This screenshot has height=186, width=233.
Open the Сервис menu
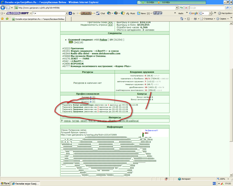point(222,19)
